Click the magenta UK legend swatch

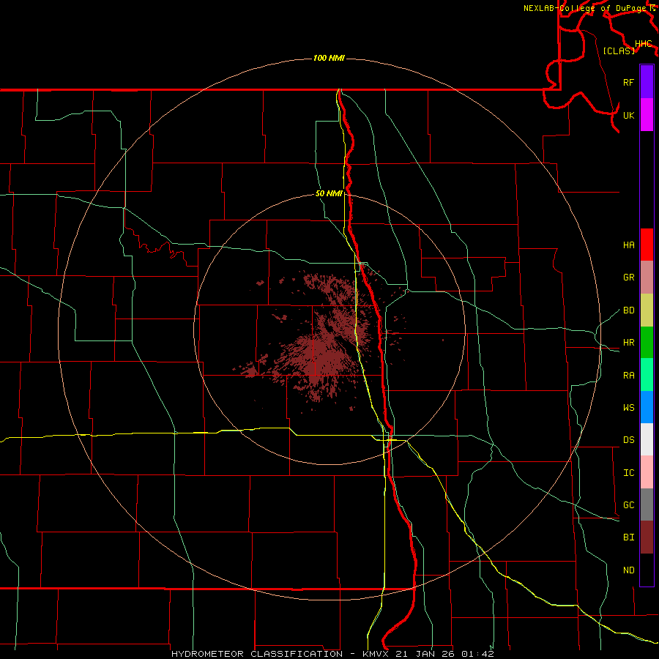tap(647, 114)
